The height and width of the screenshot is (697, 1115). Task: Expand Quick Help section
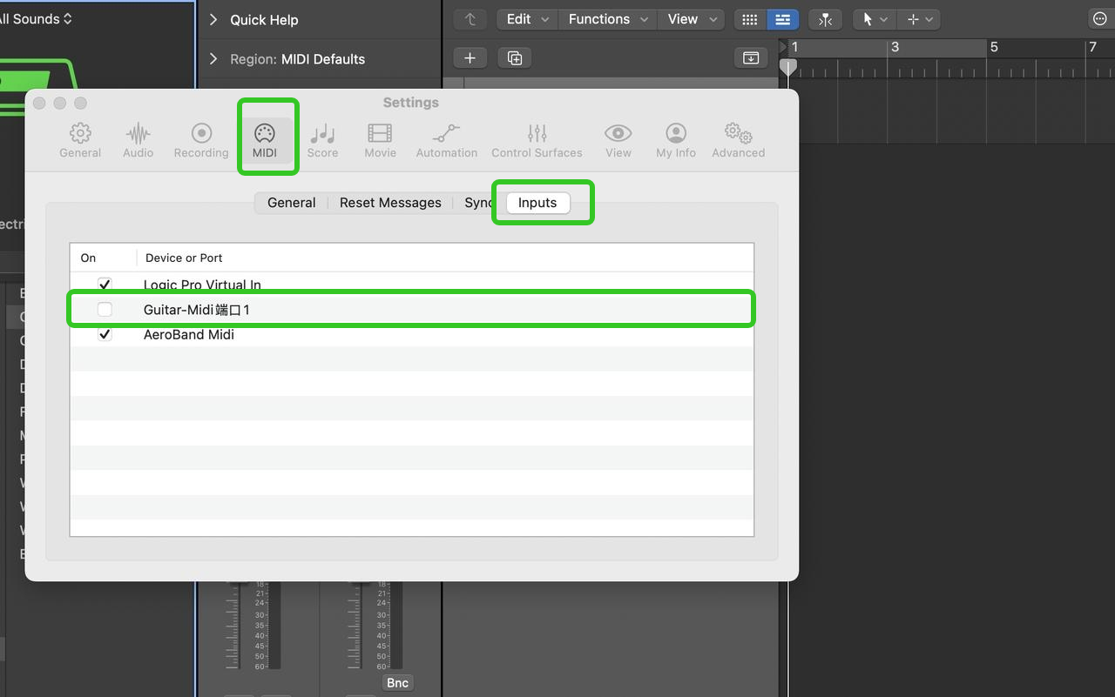[x=213, y=19]
